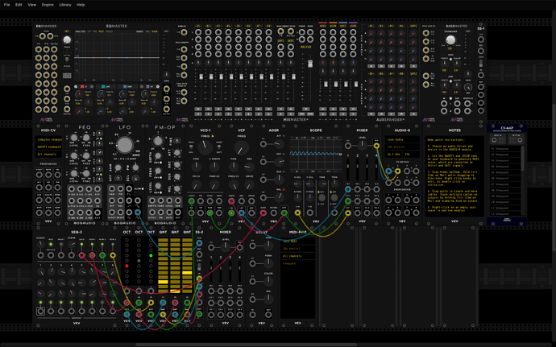
Task: Click the PEQ OUT port
Action: [x=98, y=213]
